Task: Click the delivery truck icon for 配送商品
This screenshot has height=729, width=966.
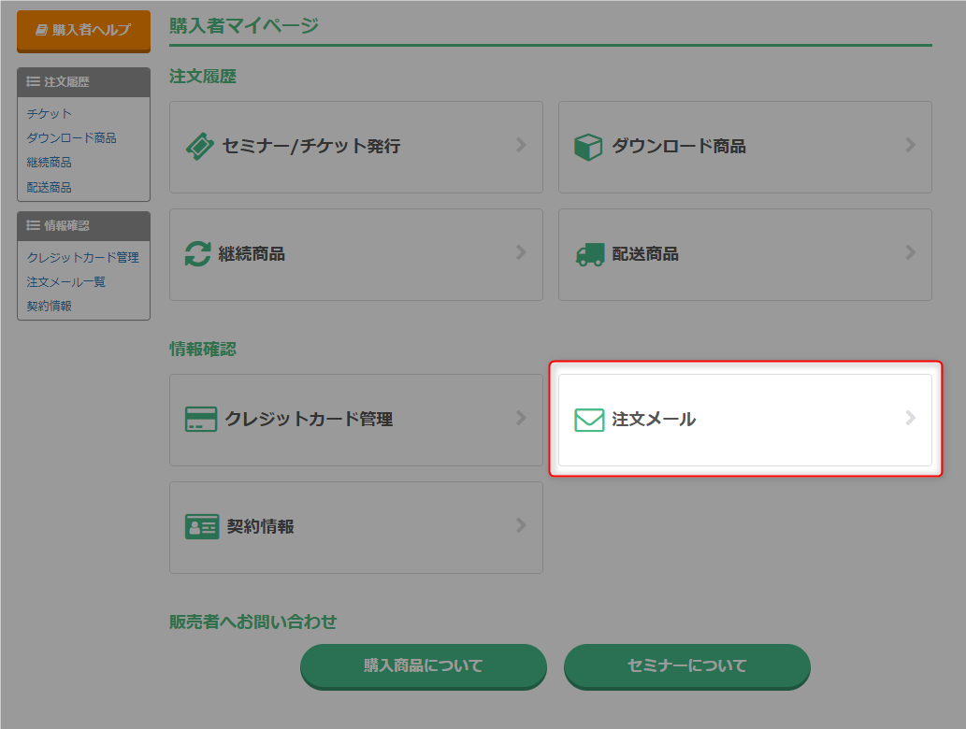Action: pos(589,254)
